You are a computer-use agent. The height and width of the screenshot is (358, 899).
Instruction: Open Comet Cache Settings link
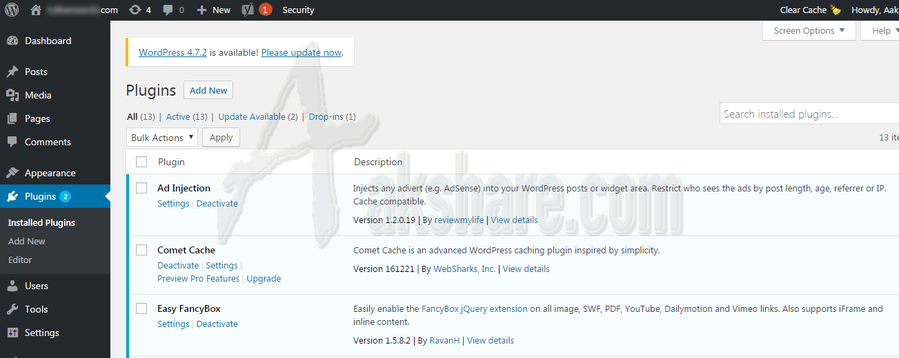click(x=221, y=265)
